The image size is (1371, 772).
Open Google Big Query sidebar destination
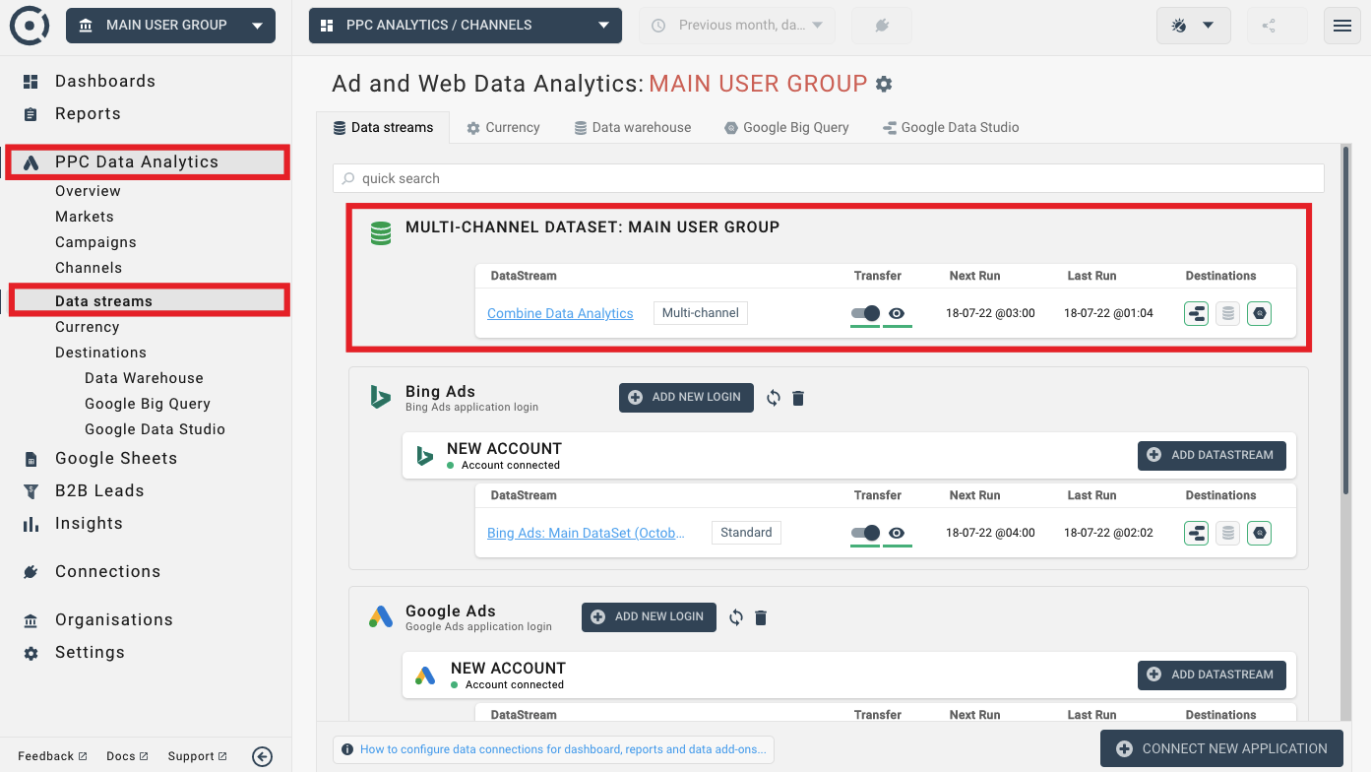(x=148, y=404)
